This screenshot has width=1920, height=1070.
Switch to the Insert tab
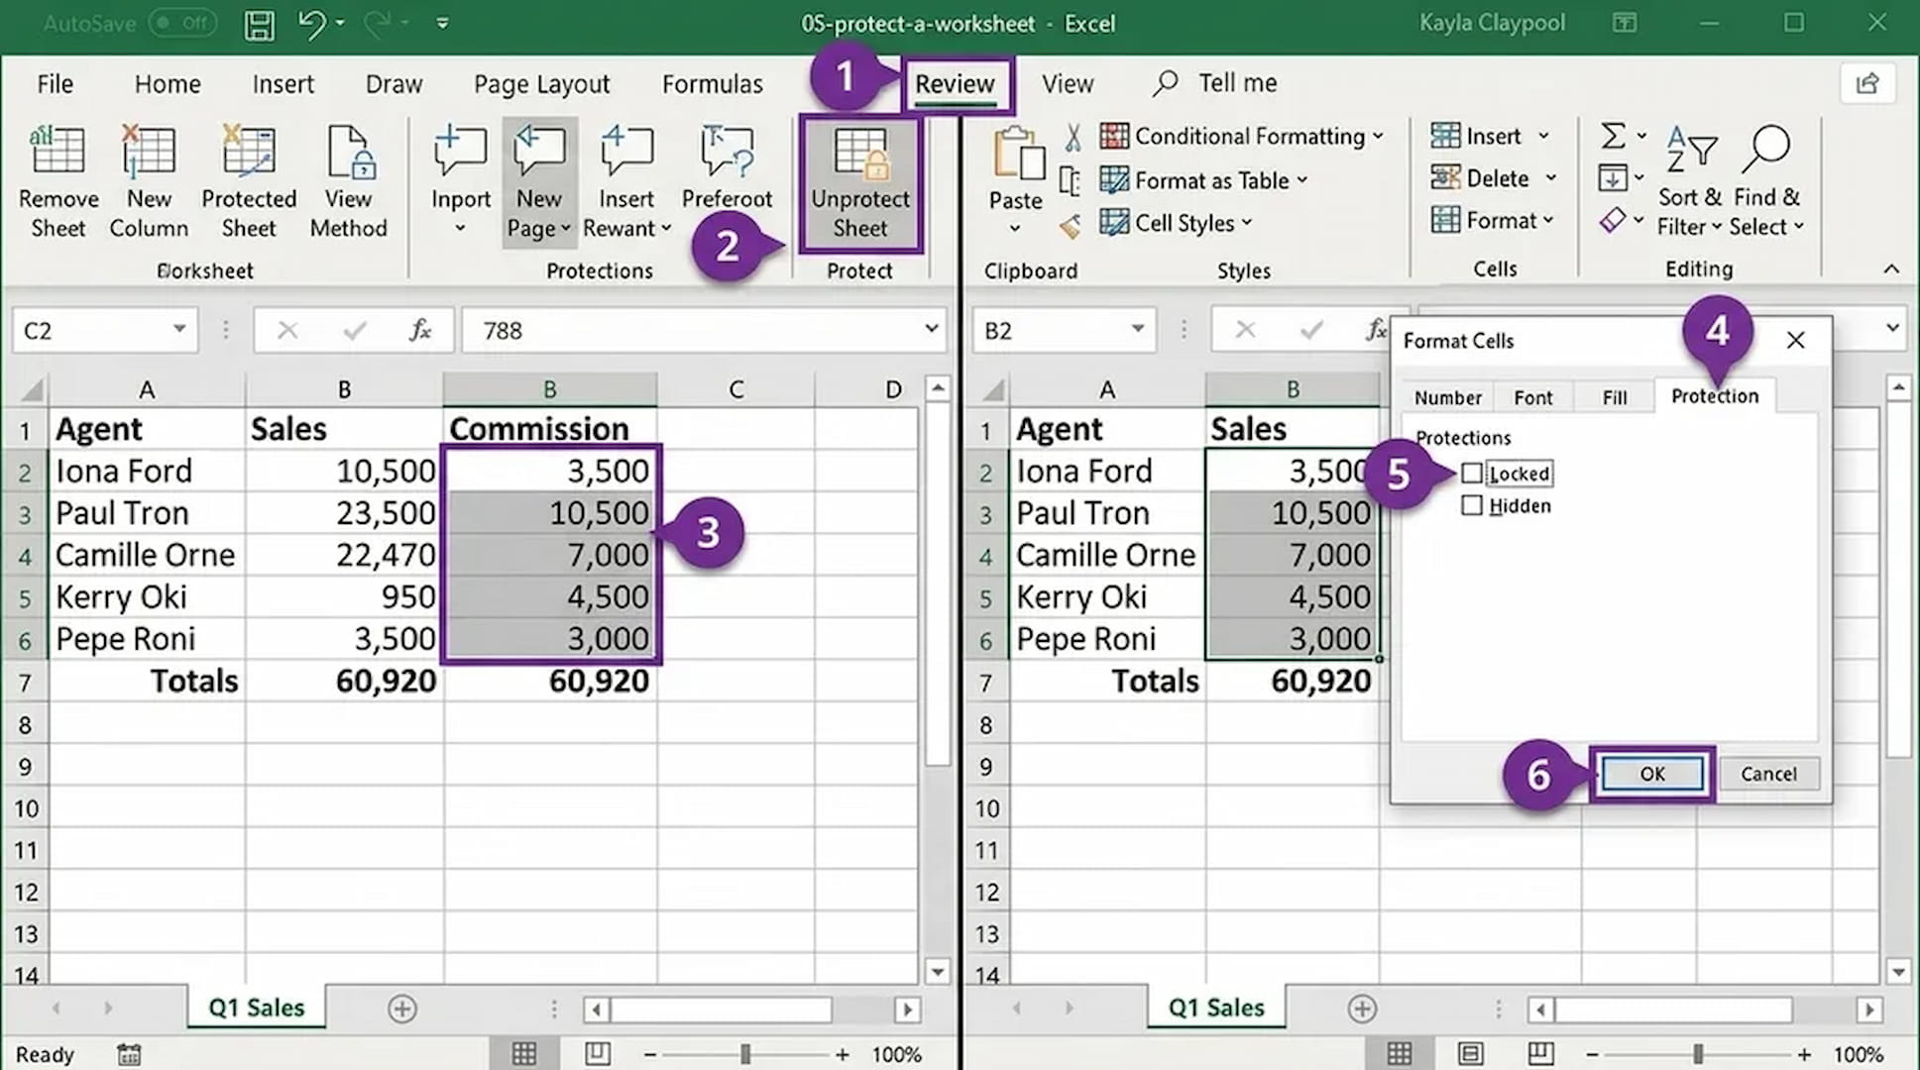282,84
